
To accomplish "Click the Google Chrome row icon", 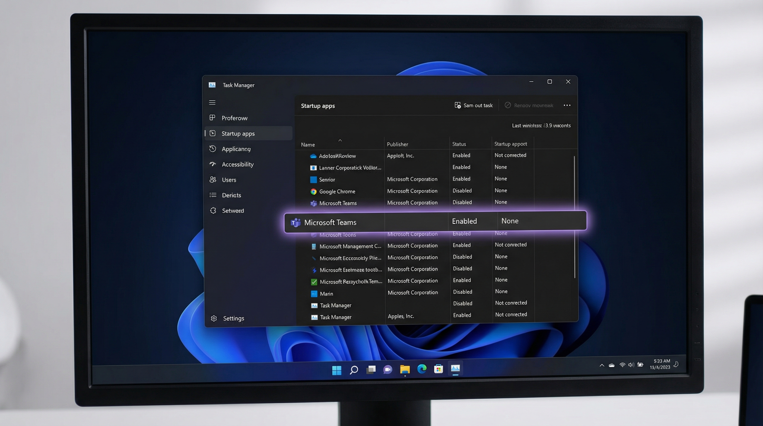I will 313,191.
